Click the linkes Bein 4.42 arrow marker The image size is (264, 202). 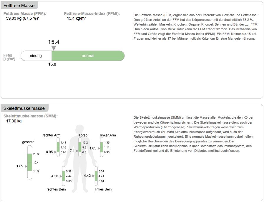[x=93, y=176]
